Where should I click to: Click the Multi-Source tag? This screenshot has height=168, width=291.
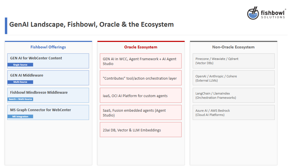tap(20, 82)
